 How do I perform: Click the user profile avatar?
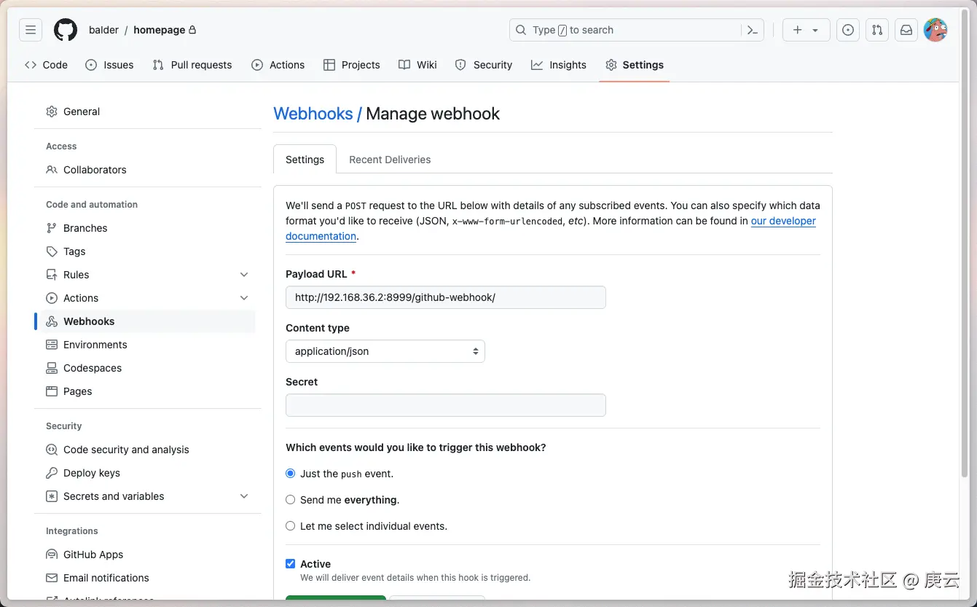935,30
